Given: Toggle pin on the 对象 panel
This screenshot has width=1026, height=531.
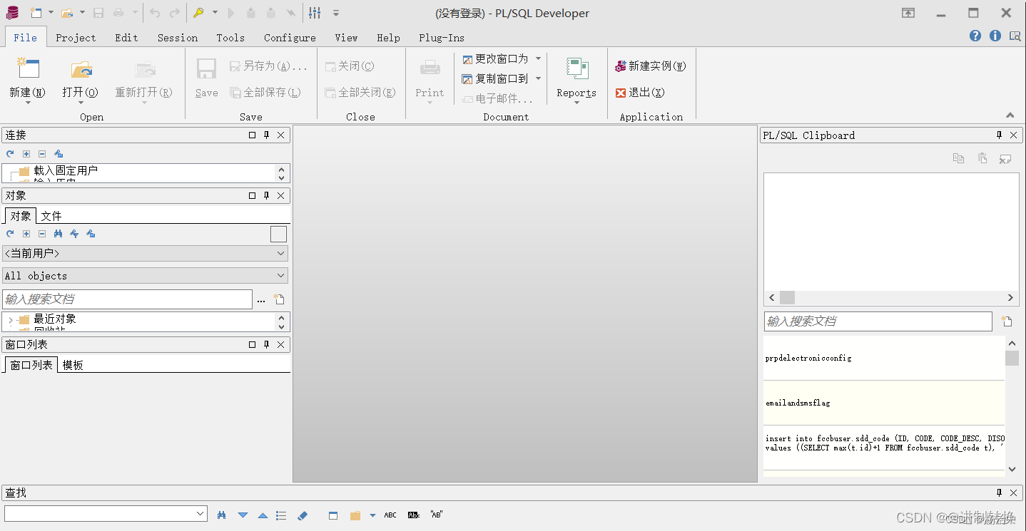Looking at the screenshot, I should click(x=267, y=195).
